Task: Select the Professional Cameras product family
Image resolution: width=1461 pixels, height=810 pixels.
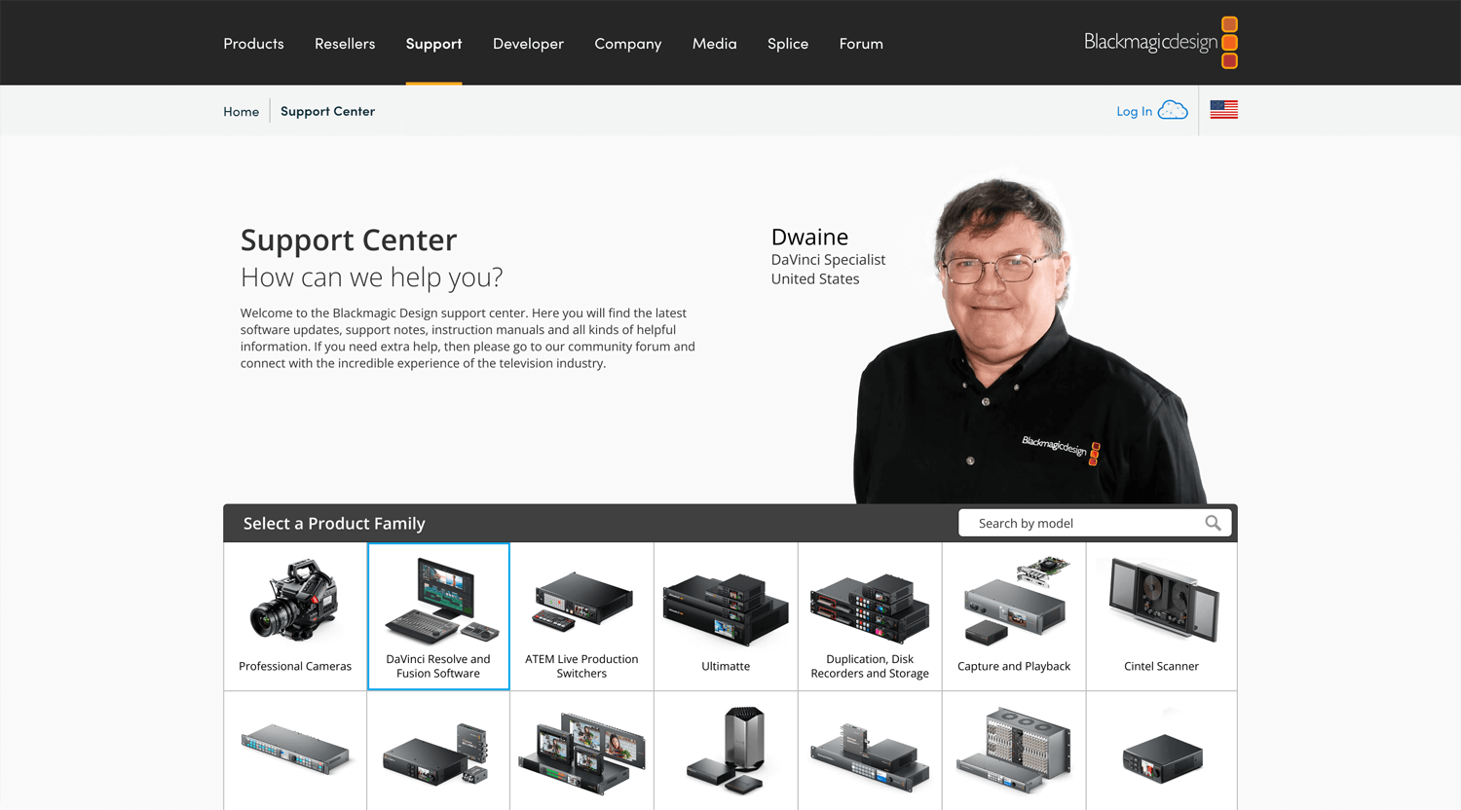Action: coord(295,616)
